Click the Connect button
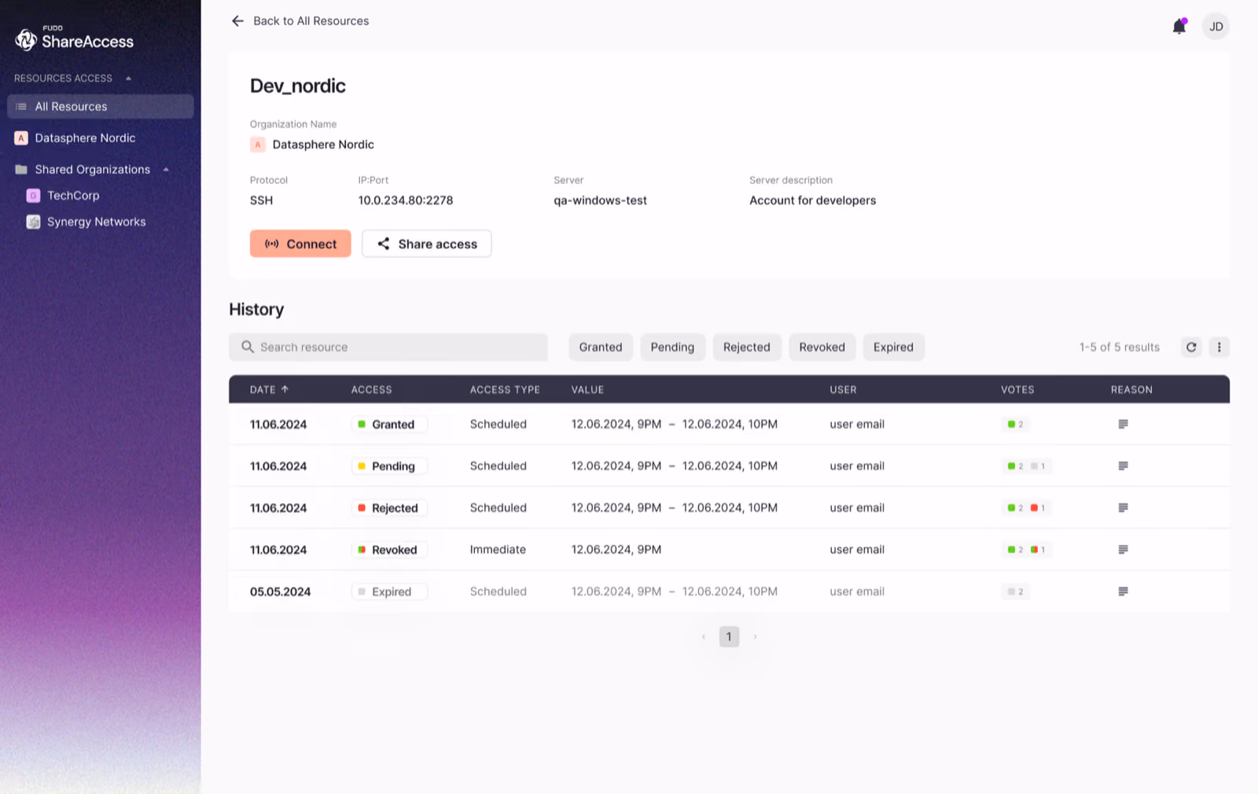This screenshot has height=794, width=1258. [300, 244]
